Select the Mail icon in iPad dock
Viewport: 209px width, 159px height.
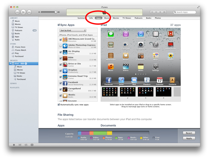[134, 80]
